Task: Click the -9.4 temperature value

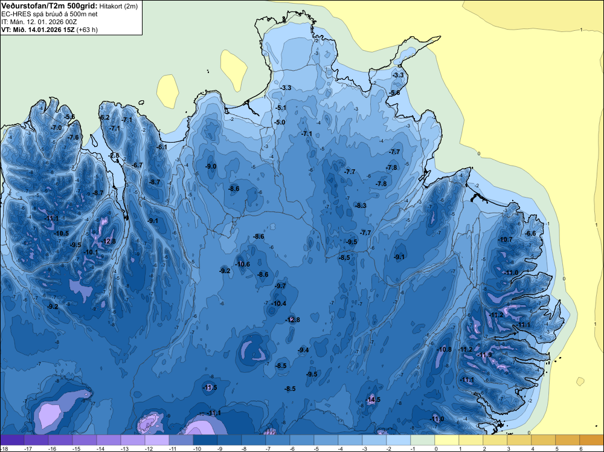Action: pyautogui.click(x=304, y=350)
